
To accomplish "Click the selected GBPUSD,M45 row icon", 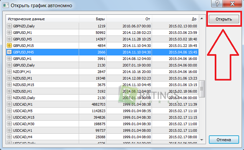I will (x=9, y=52).
